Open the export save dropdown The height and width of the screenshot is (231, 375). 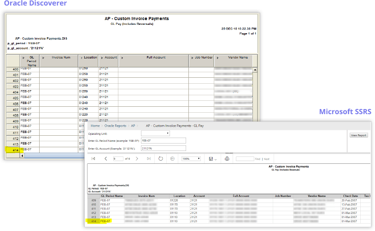coord(213,159)
